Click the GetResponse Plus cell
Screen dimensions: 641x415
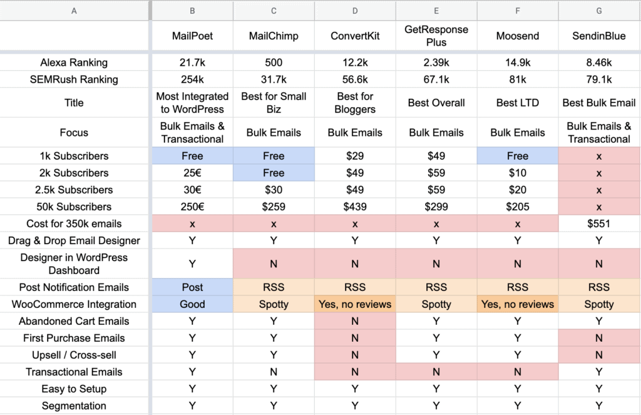(436, 36)
